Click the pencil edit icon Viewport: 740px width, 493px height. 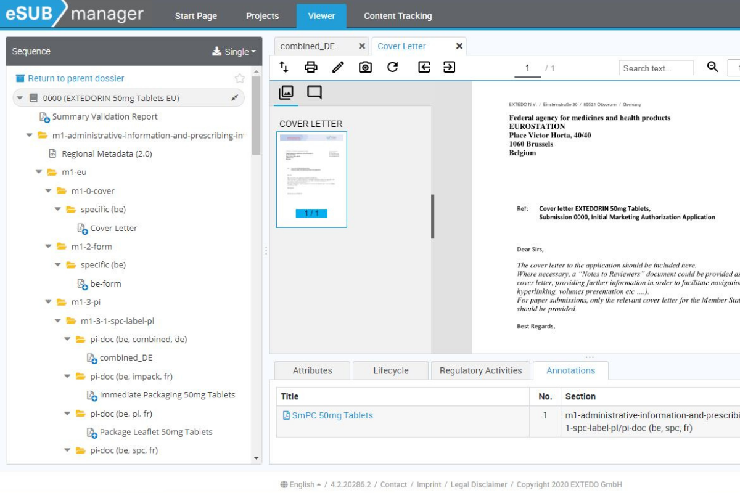pos(338,67)
